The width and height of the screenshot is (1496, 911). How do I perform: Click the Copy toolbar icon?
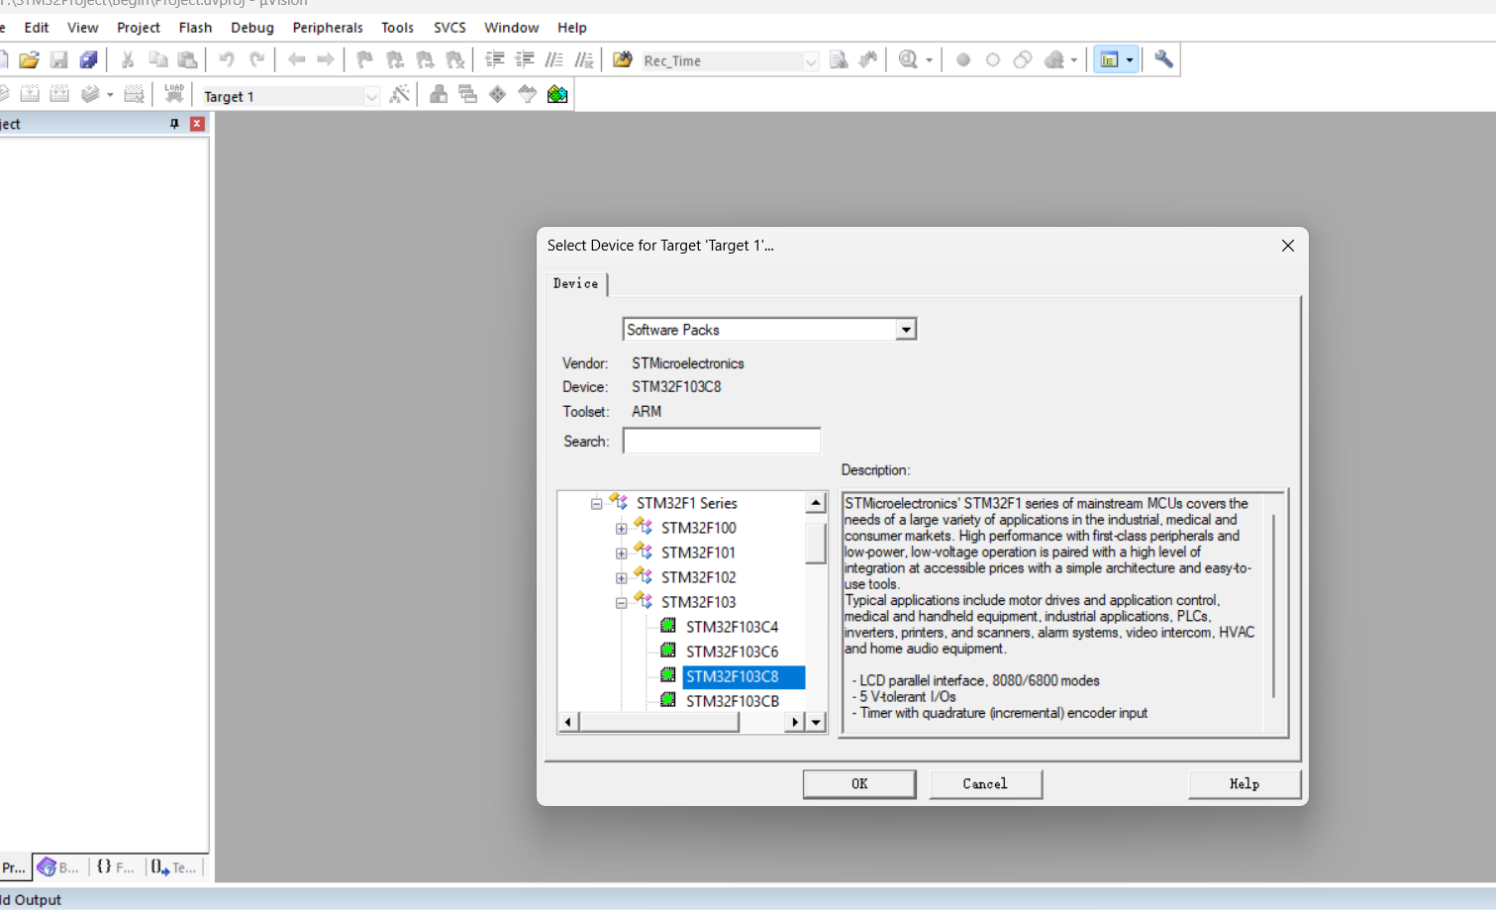[157, 60]
